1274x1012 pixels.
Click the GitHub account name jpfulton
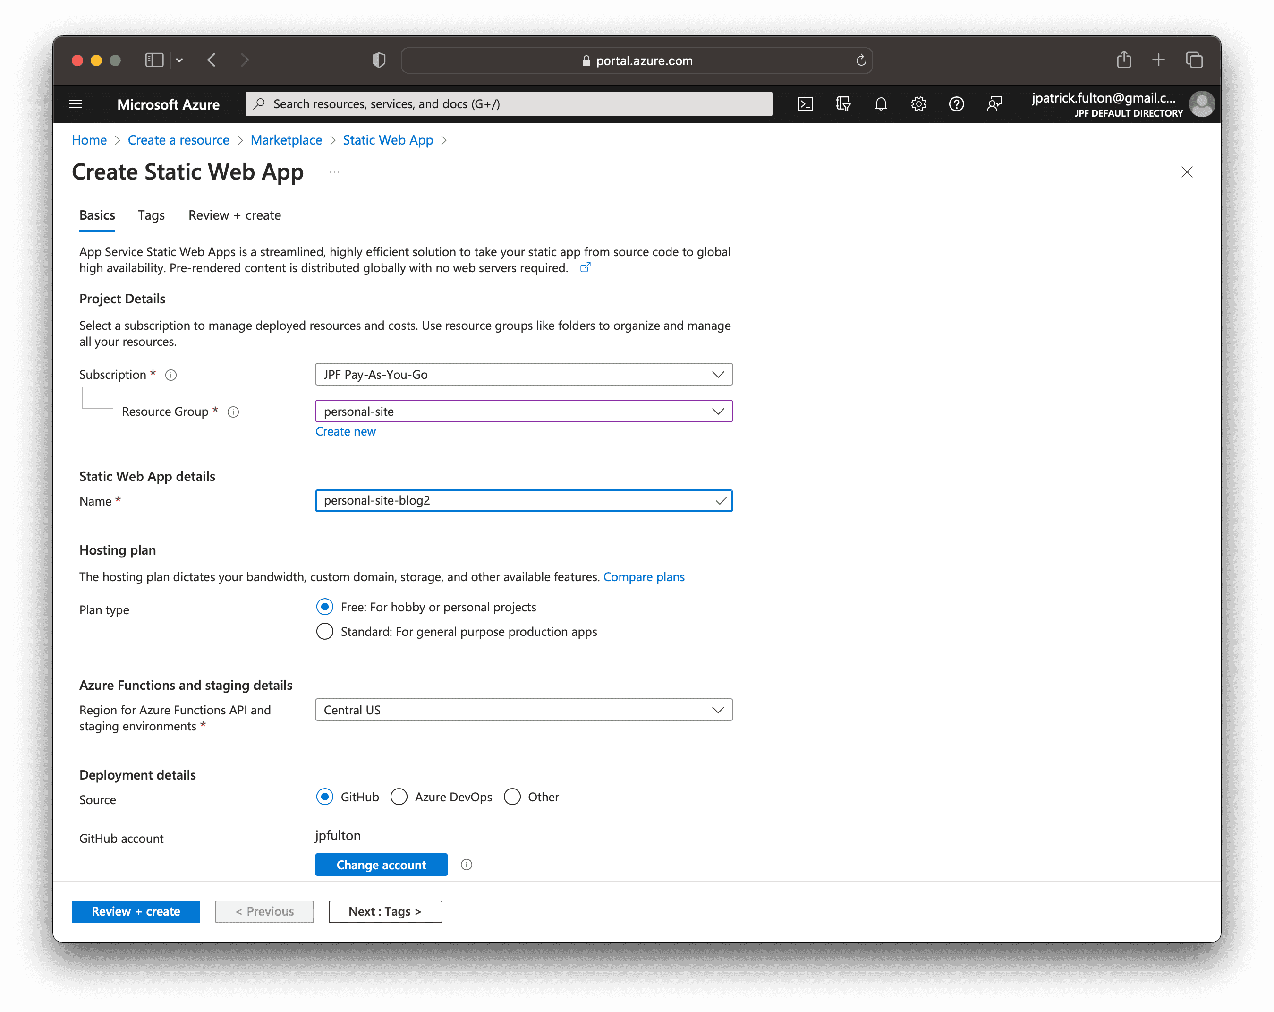[x=338, y=835]
